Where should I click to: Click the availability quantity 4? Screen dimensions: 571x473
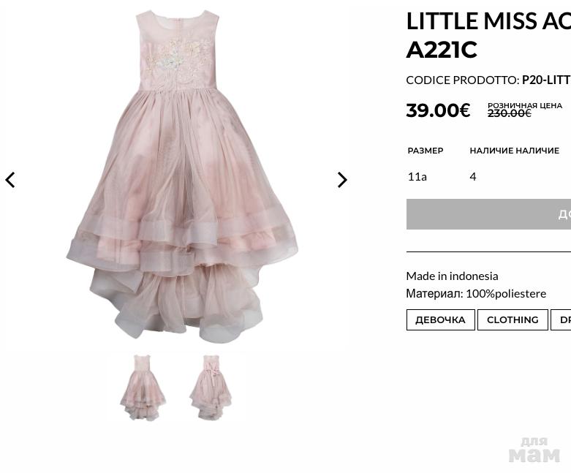click(473, 176)
